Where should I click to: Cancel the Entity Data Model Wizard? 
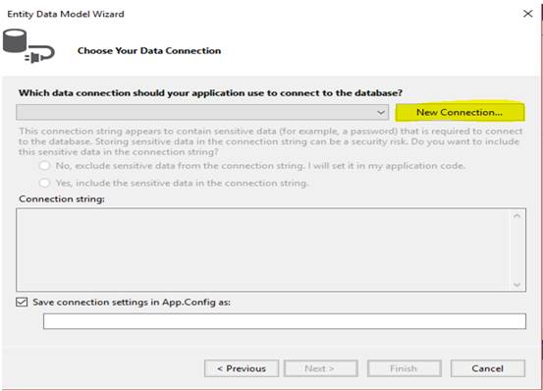pyautogui.click(x=488, y=368)
